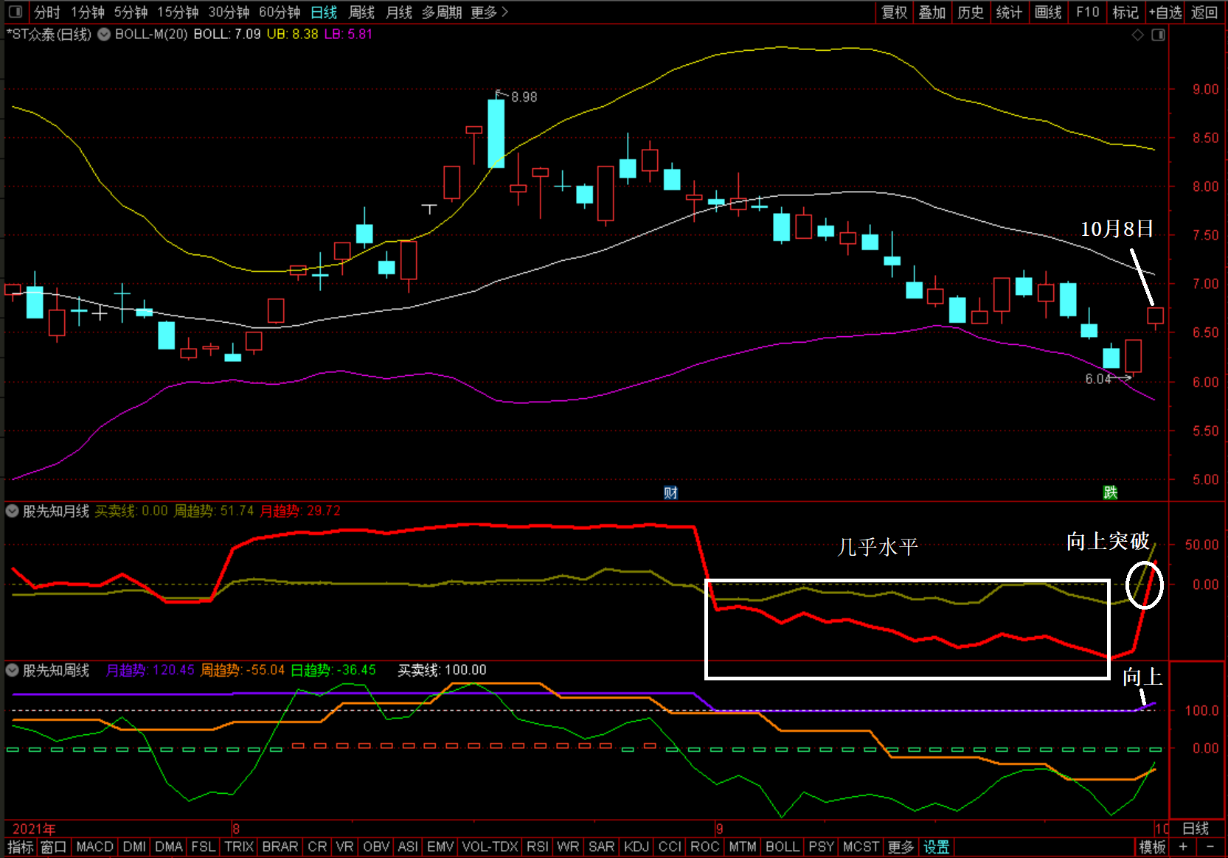The width and height of the screenshot is (1228, 858).
Task: Zoom out with the minus button
Action: tap(1210, 847)
